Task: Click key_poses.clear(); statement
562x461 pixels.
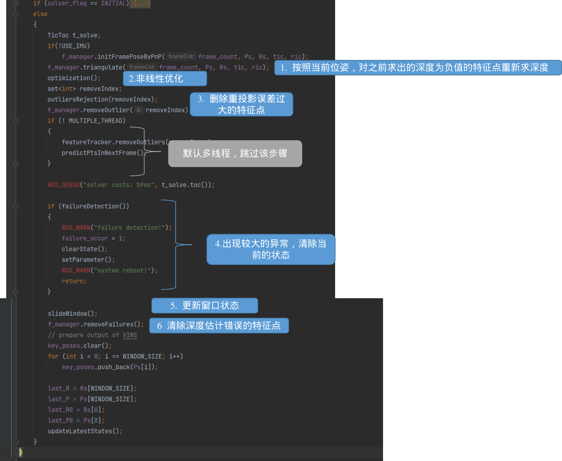Action: 80,346
